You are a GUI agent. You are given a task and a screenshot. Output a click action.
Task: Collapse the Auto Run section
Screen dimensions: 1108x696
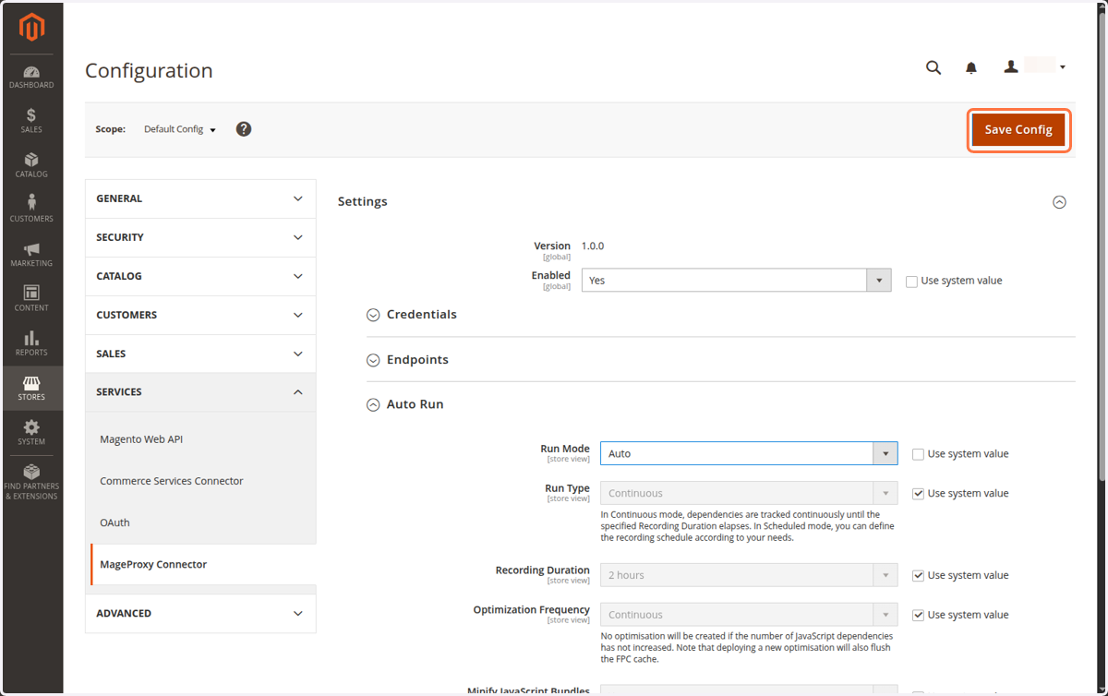pos(405,404)
